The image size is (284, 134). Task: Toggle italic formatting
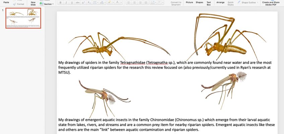point(66,3)
